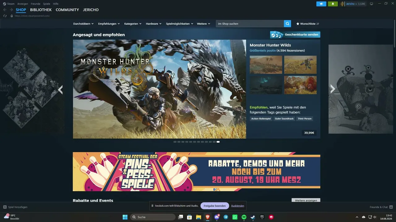Expand the Empfehlungen dropdown
Screen dimensions: 396x222
(109, 24)
